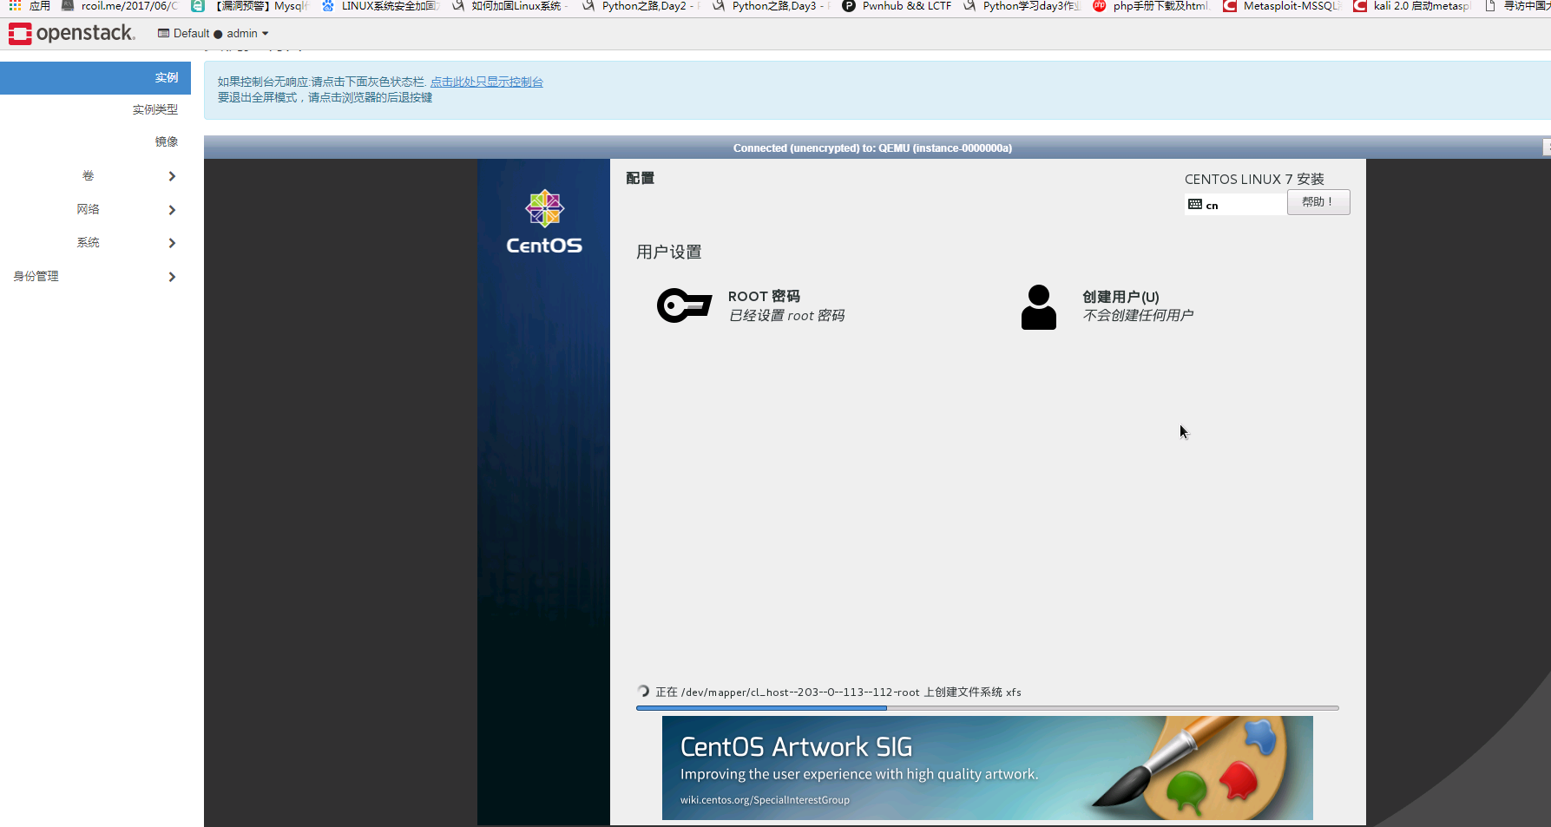This screenshot has height=827, width=1551.
Task: Click the installation progress bar
Action: pyautogui.click(x=987, y=708)
